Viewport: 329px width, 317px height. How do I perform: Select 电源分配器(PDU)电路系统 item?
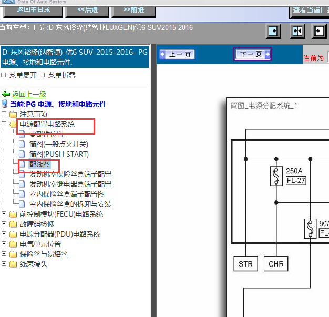pos(60,234)
